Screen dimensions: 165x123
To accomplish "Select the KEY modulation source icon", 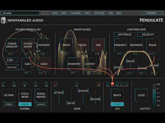I will point(25,83).
